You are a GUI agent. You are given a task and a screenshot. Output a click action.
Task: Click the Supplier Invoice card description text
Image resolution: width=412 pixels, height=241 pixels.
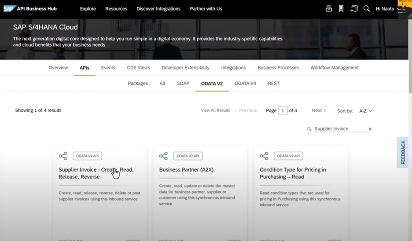tap(99, 196)
